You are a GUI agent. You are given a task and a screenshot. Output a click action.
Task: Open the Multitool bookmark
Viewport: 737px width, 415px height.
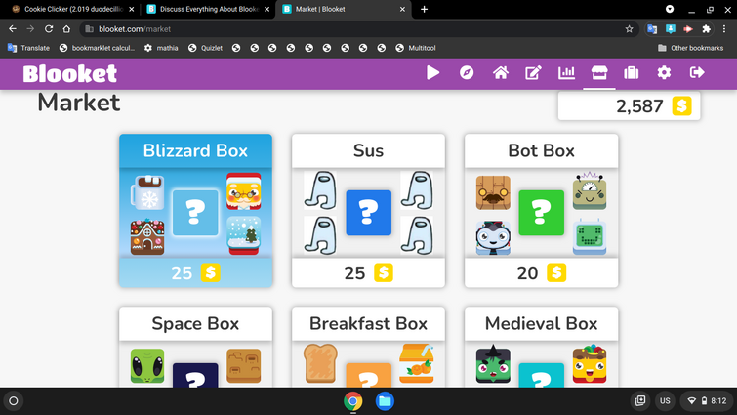point(416,48)
